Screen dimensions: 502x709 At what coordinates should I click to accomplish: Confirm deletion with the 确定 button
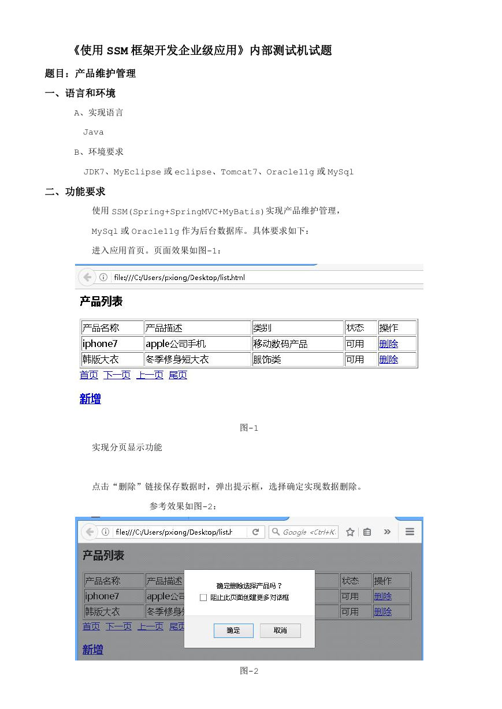pos(233,630)
